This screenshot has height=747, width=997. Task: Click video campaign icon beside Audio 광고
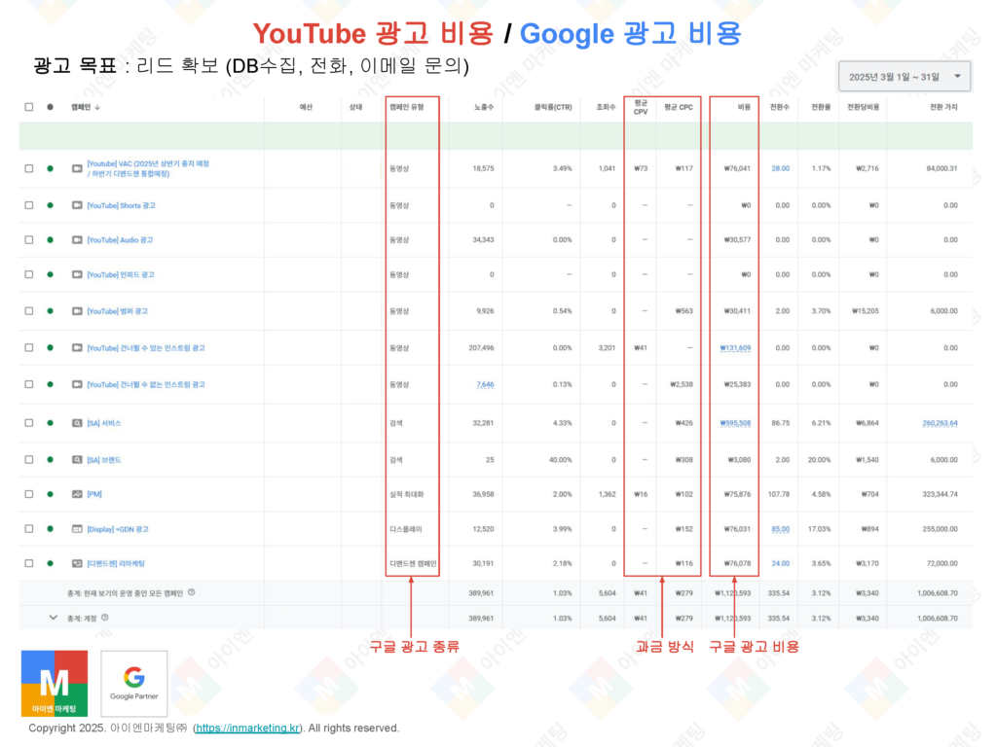pyautogui.click(x=77, y=240)
